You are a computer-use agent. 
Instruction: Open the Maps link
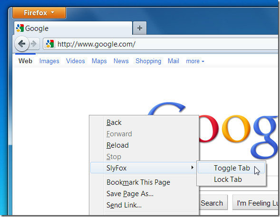(x=99, y=61)
